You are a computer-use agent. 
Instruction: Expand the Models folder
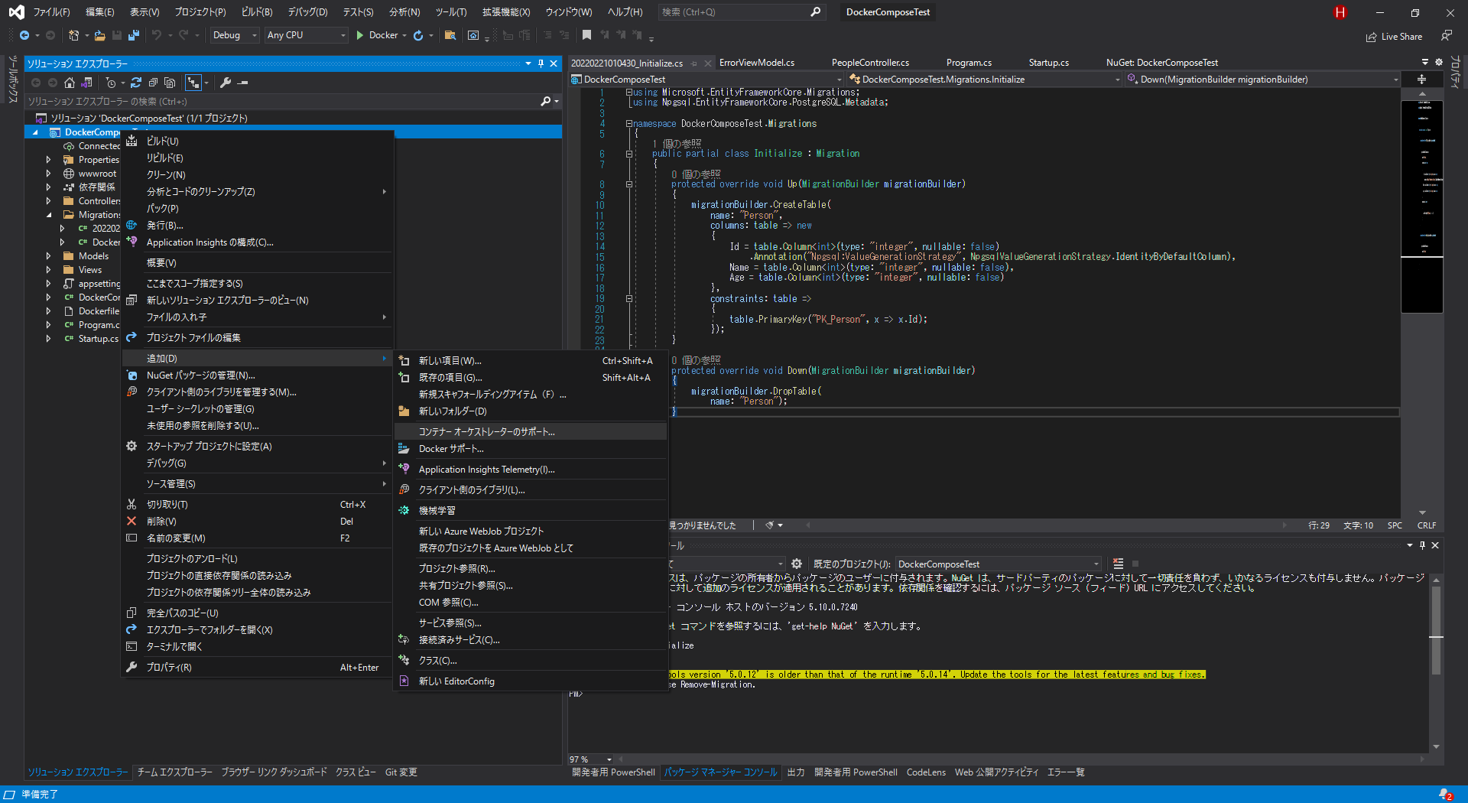point(47,255)
